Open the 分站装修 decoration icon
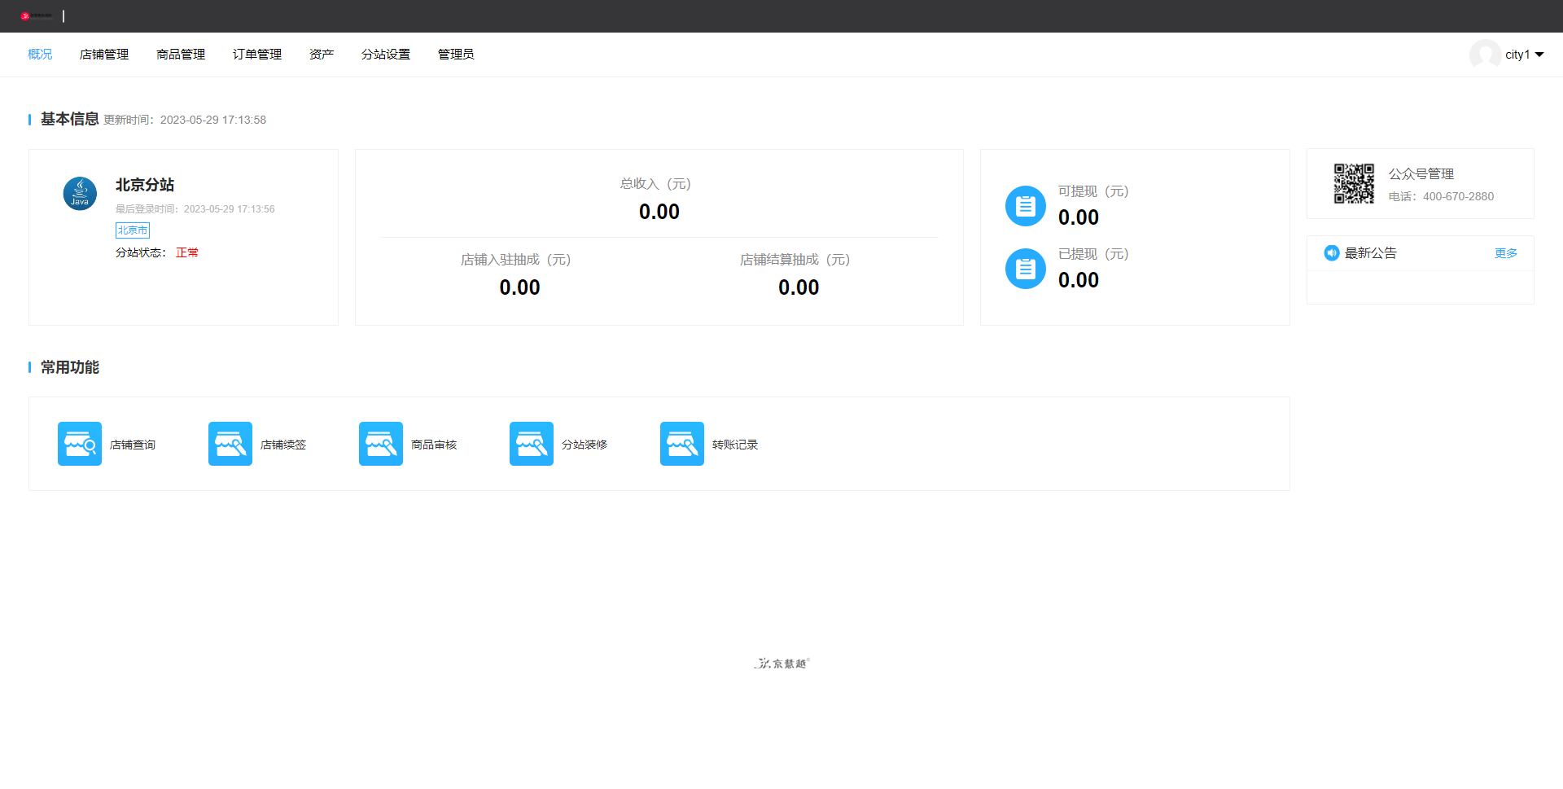This screenshot has width=1563, height=789. coord(532,444)
